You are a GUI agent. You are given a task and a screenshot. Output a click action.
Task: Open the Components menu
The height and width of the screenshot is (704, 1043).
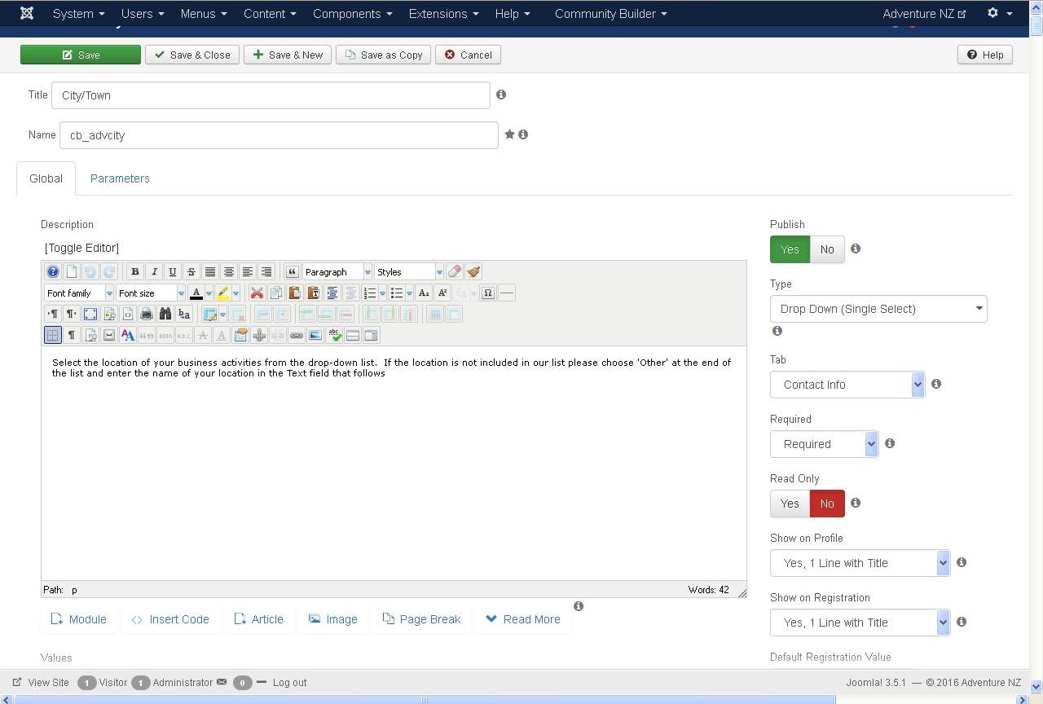pyautogui.click(x=352, y=14)
